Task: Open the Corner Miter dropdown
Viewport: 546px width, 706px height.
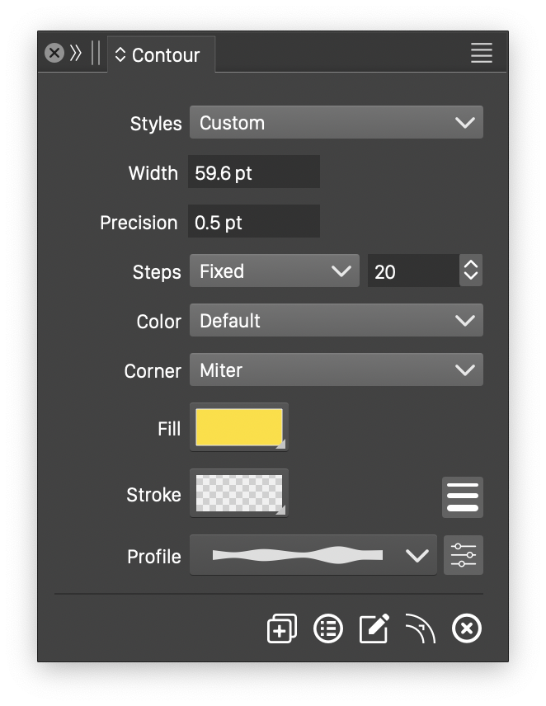Action: click(x=336, y=370)
